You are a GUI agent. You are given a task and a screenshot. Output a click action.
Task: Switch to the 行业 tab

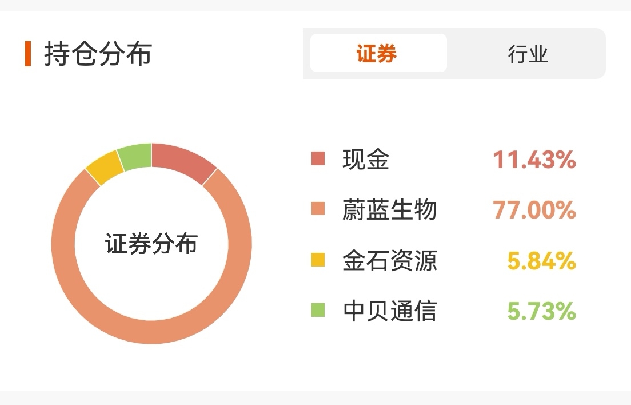528,54
